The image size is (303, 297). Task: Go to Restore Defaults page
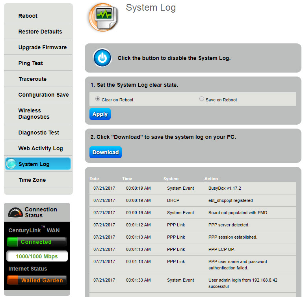click(40, 32)
